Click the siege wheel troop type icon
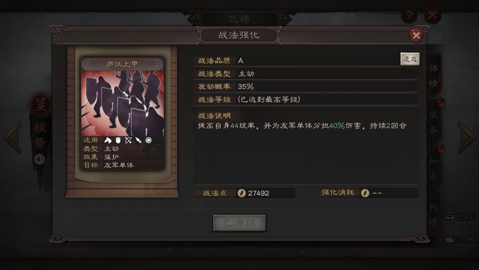This screenshot has height=270, width=479. pyautogui.click(x=149, y=140)
